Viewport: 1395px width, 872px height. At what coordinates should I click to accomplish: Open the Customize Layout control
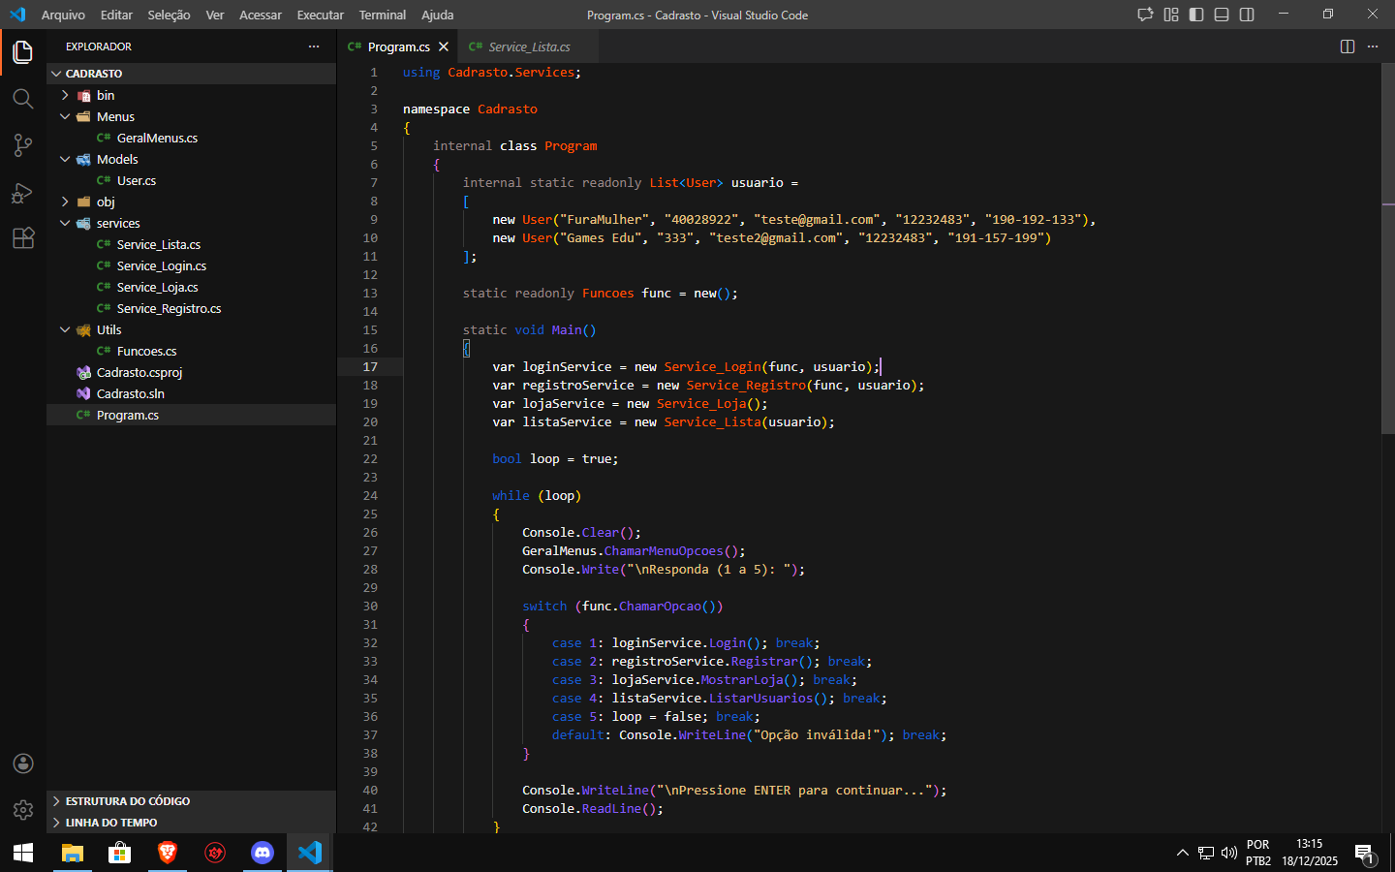point(1171,15)
